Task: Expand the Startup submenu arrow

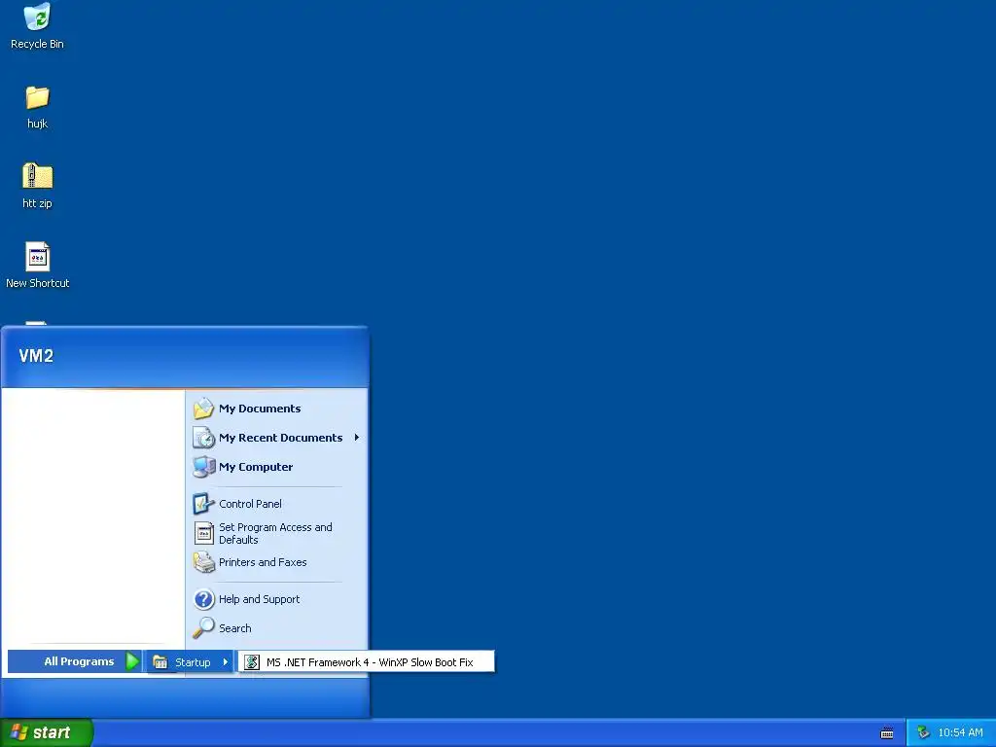Action: pos(225,661)
